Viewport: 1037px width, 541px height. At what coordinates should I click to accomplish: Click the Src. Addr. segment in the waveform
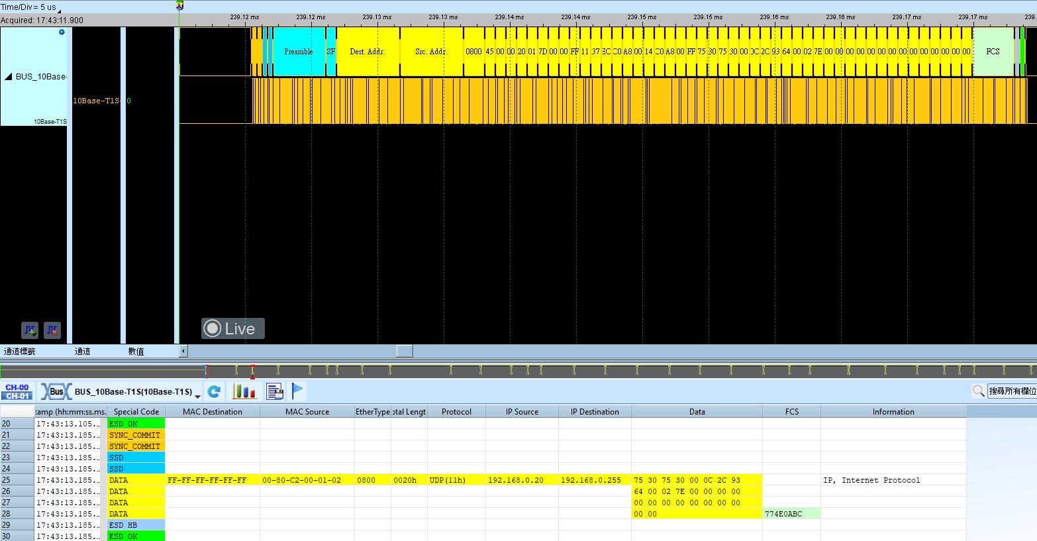pyautogui.click(x=431, y=52)
